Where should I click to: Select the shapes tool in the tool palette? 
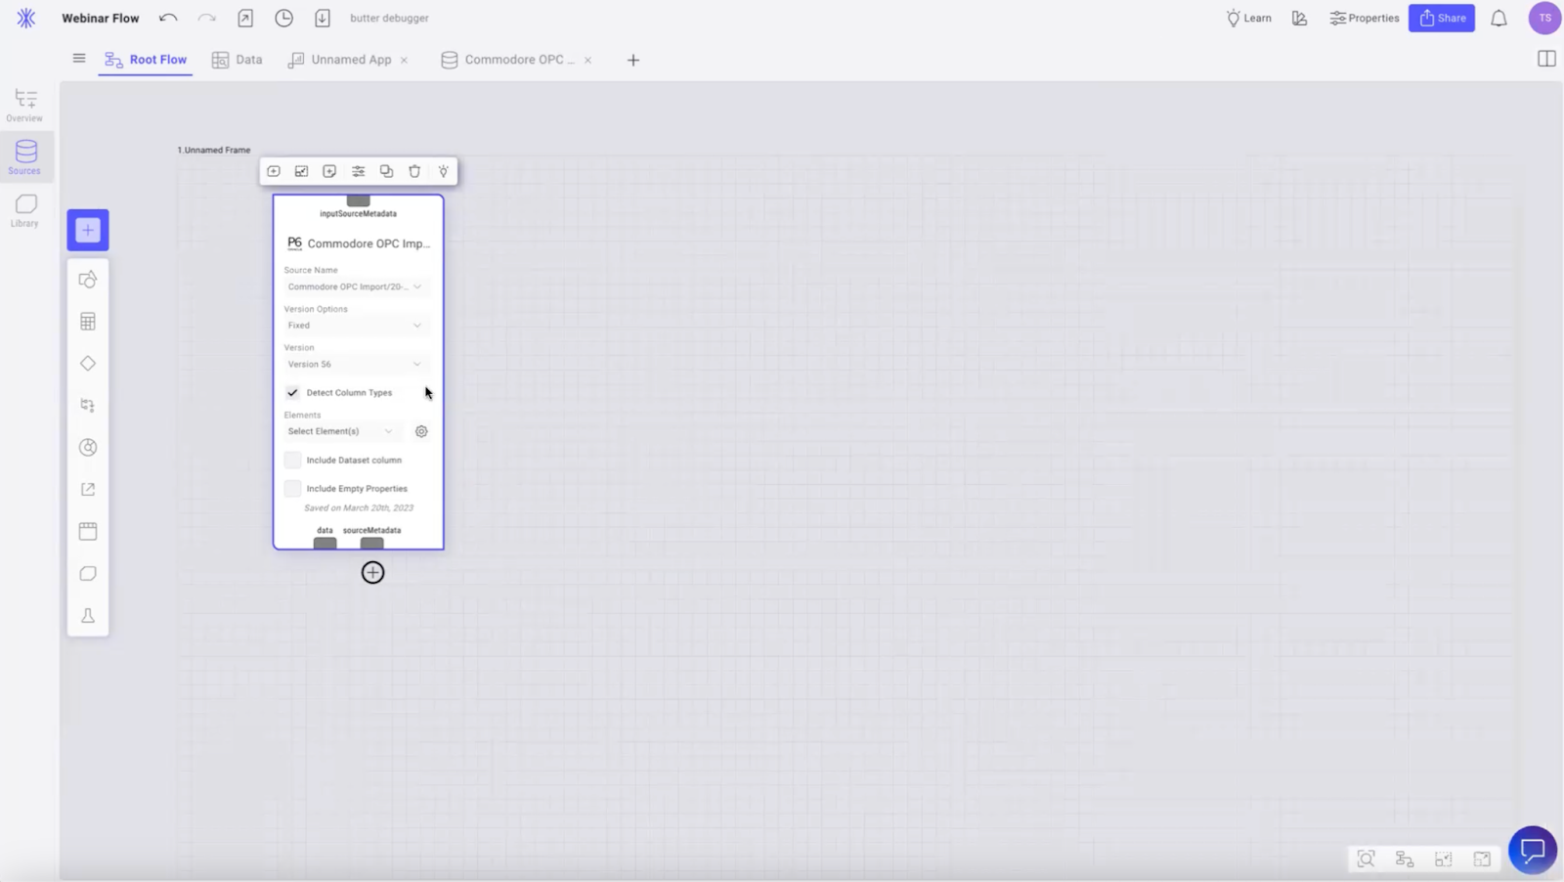[x=88, y=280]
